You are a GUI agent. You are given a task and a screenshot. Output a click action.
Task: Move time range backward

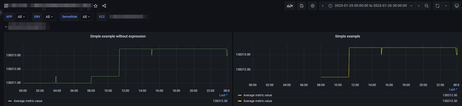(323, 6)
